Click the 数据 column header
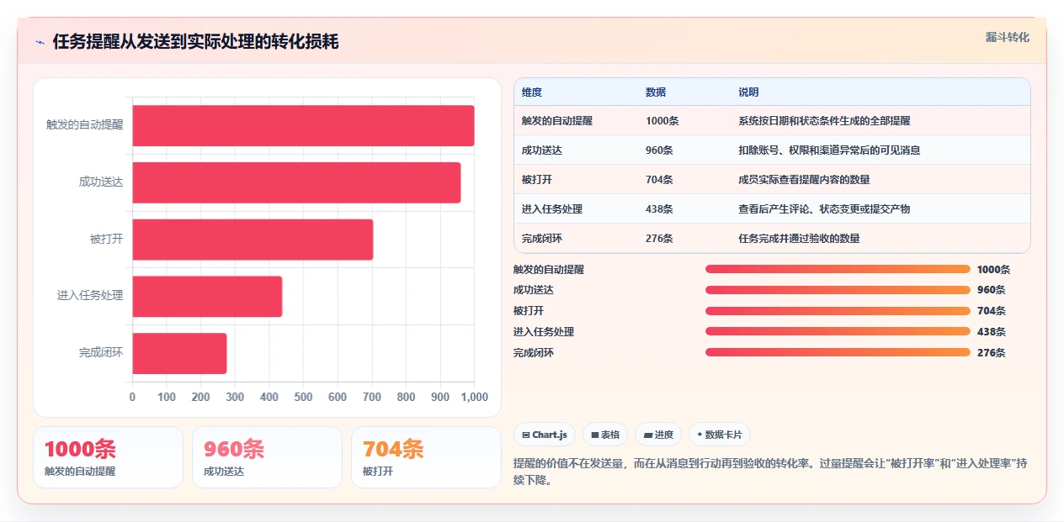1064x522 pixels. [656, 92]
